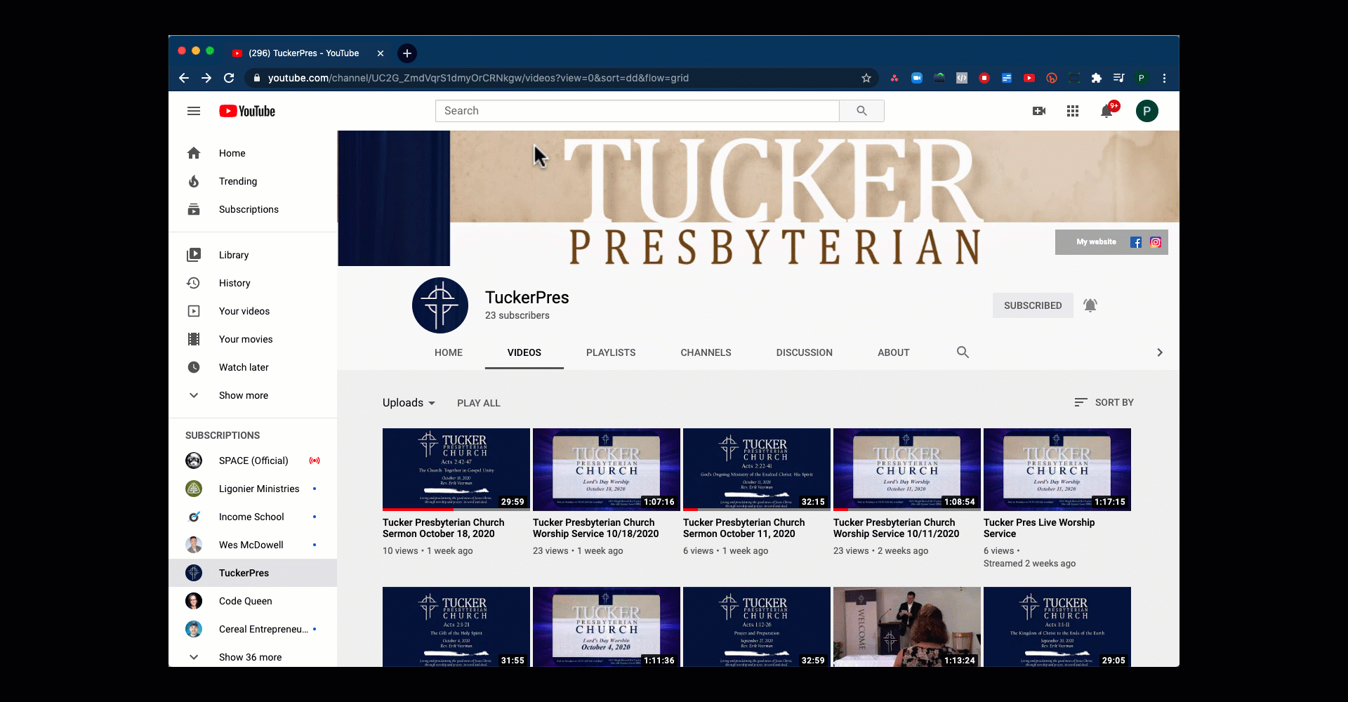Toggle channel notification bell next to Subscribed
This screenshot has height=702, width=1348.
pyautogui.click(x=1090, y=305)
